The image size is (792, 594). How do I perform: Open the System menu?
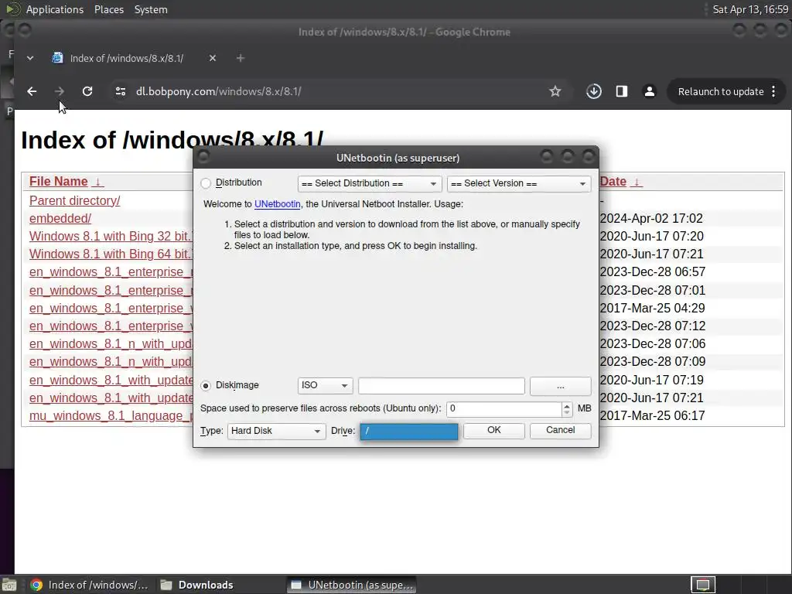click(x=151, y=9)
